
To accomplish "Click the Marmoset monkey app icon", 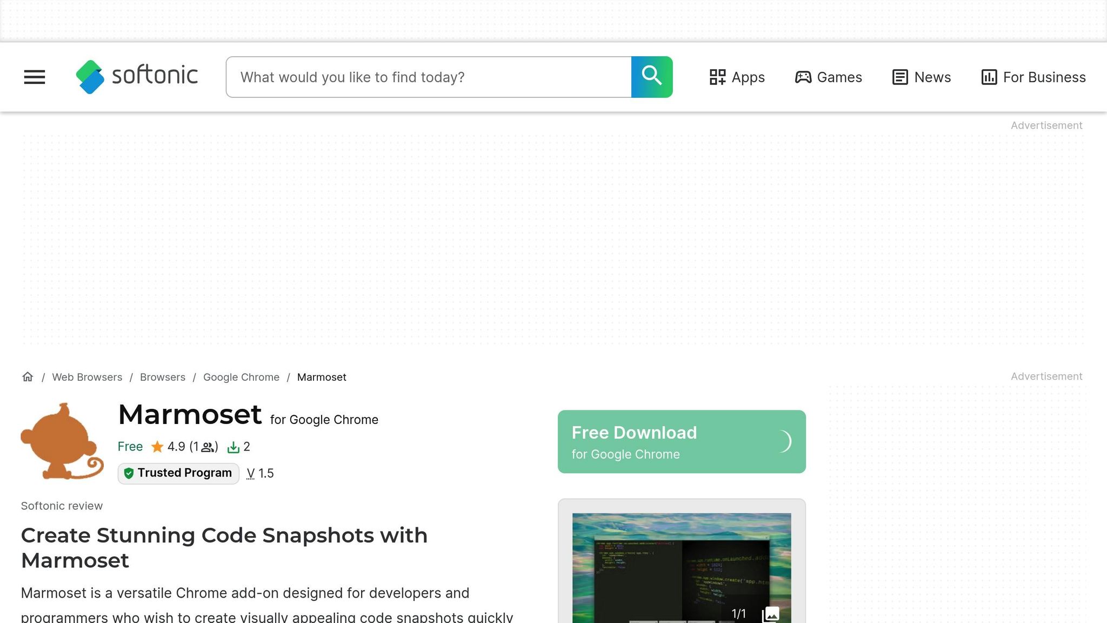I will [x=62, y=442].
